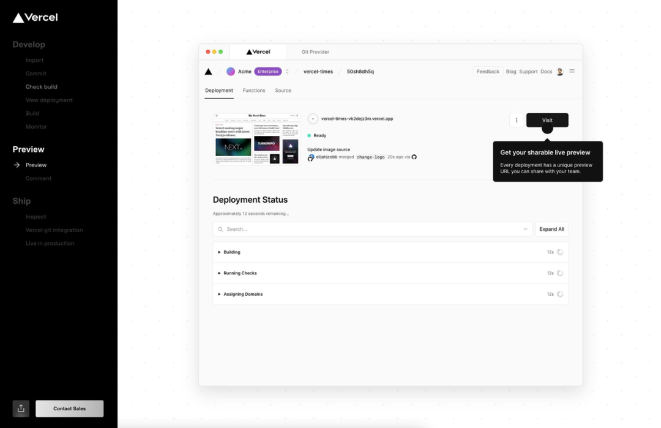Screen dimensions: 661x428
Task: Click the spinner icon in the Running Checks row
Action: coord(560,273)
